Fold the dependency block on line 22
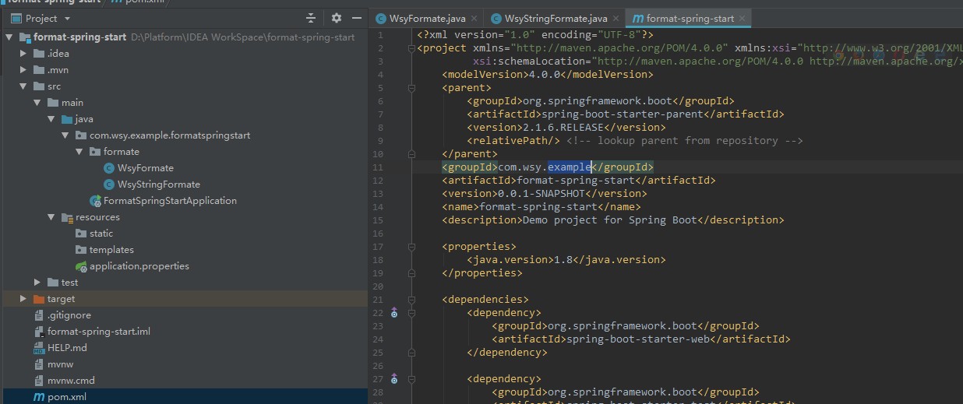This screenshot has width=963, height=404. point(411,313)
